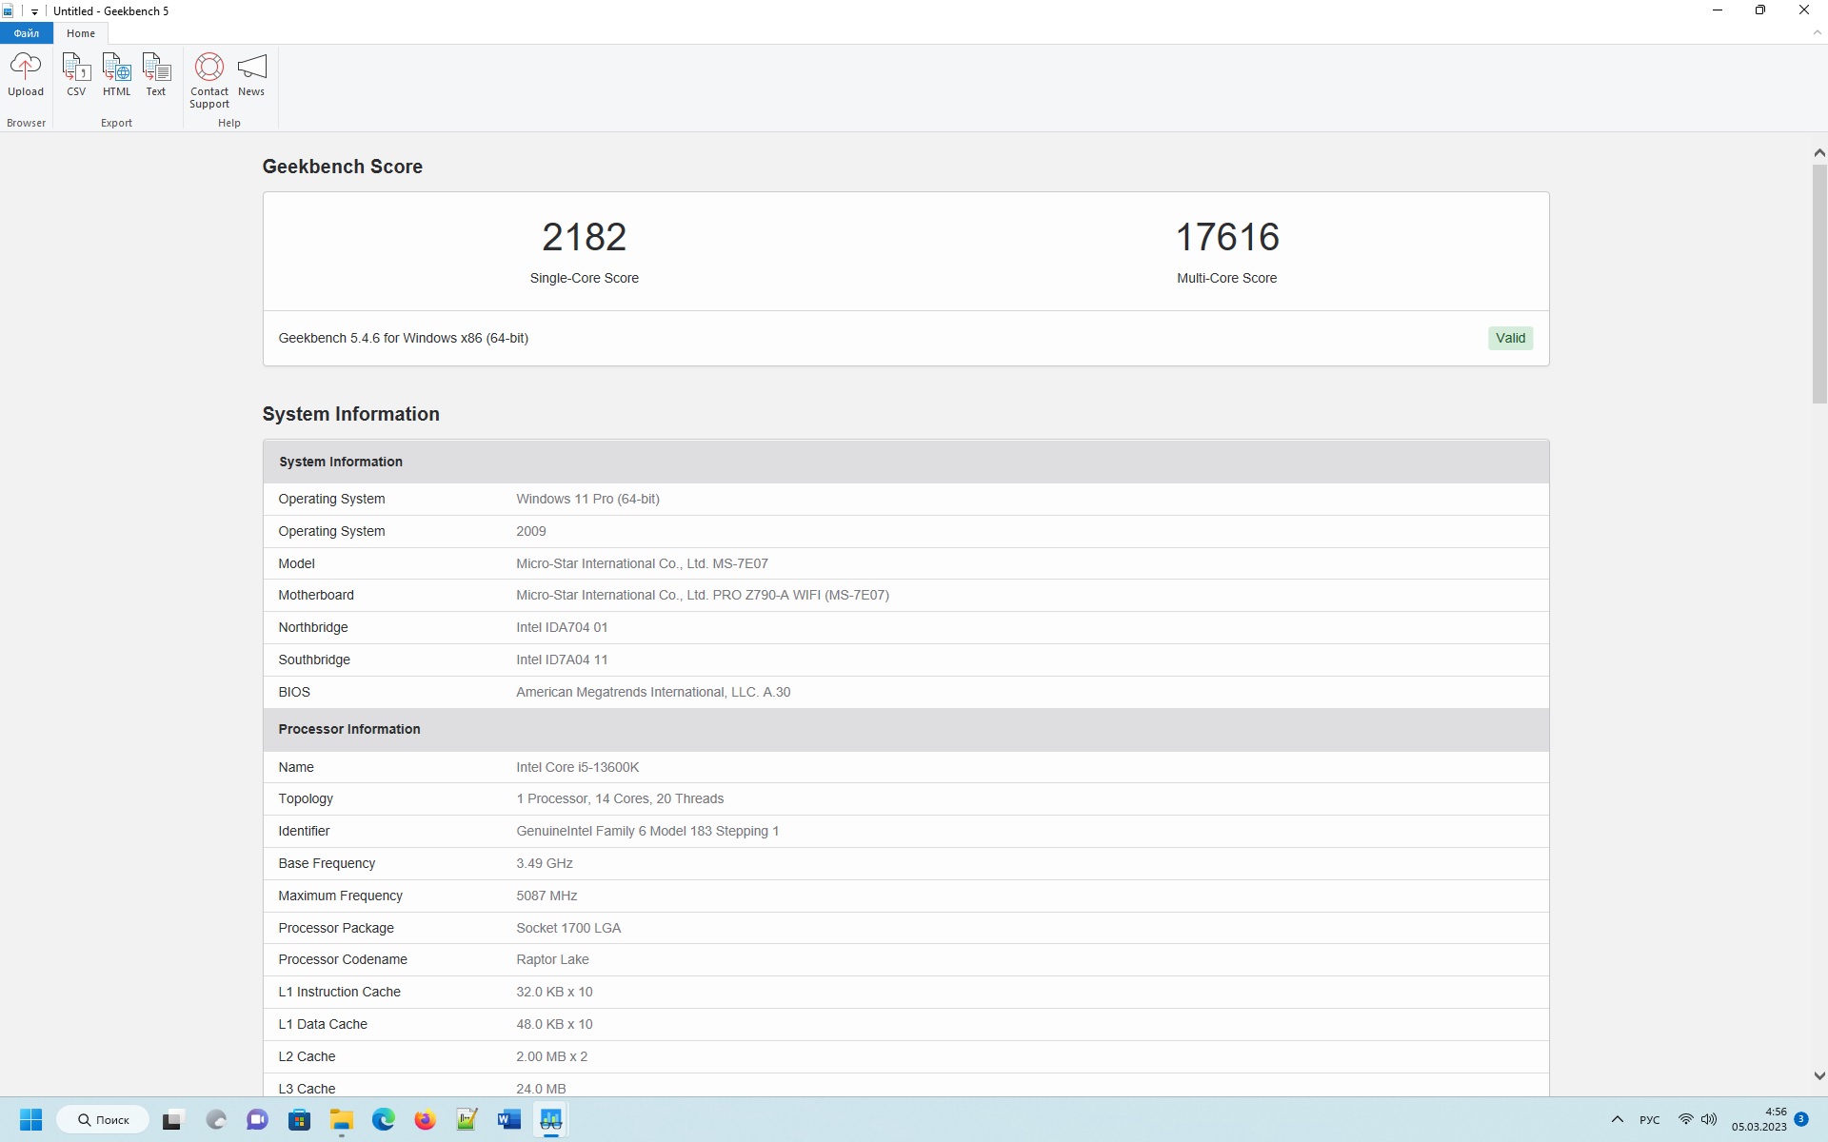Show hidden system tray icons
1828x1142 pixels.
pyautogui.click(x=1617, y=1120)
